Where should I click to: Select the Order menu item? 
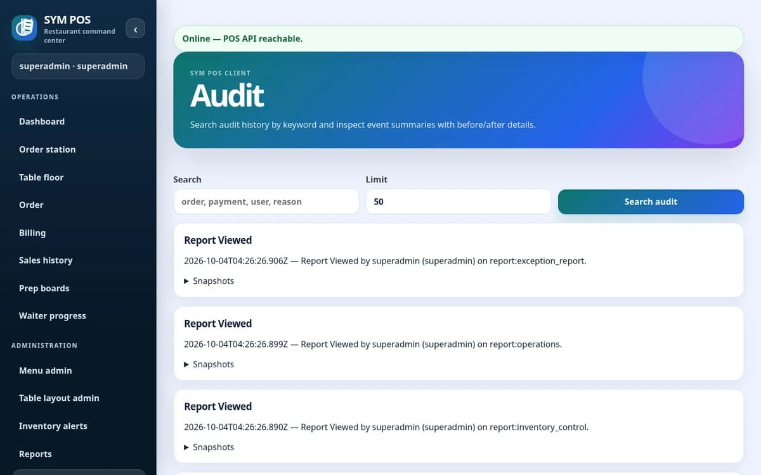pos(78,205)
